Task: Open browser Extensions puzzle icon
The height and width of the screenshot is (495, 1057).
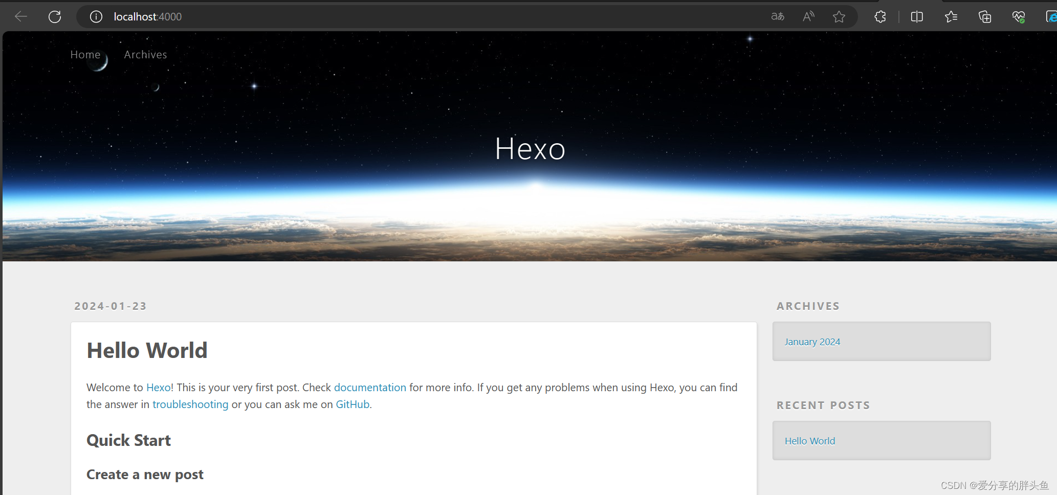Action: pos(880,17)
